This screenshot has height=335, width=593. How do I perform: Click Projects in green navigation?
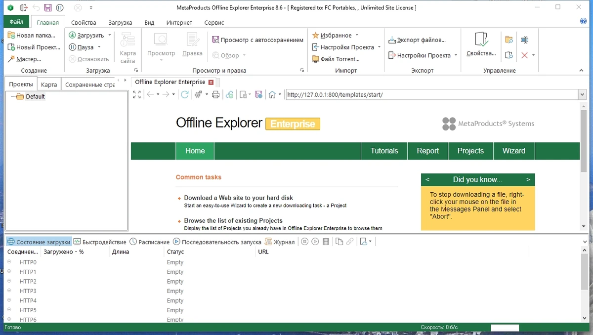click(x=470, y=151)
